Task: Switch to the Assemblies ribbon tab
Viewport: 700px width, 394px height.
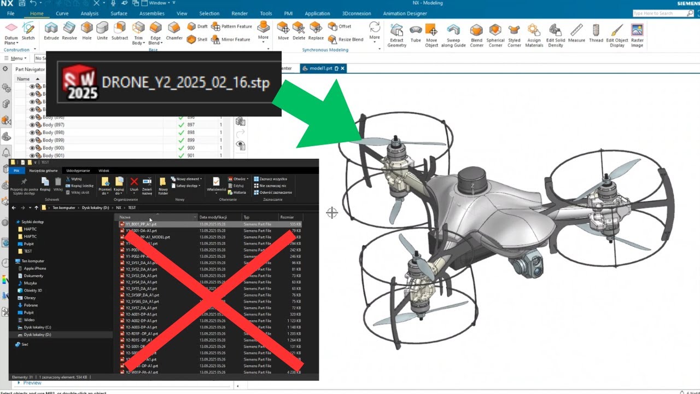Action: 151,13
